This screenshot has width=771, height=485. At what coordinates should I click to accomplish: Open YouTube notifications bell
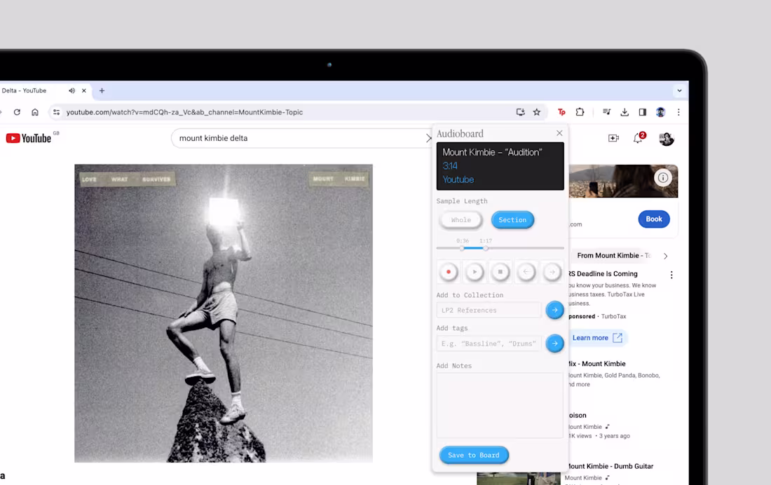click(638, 138)
